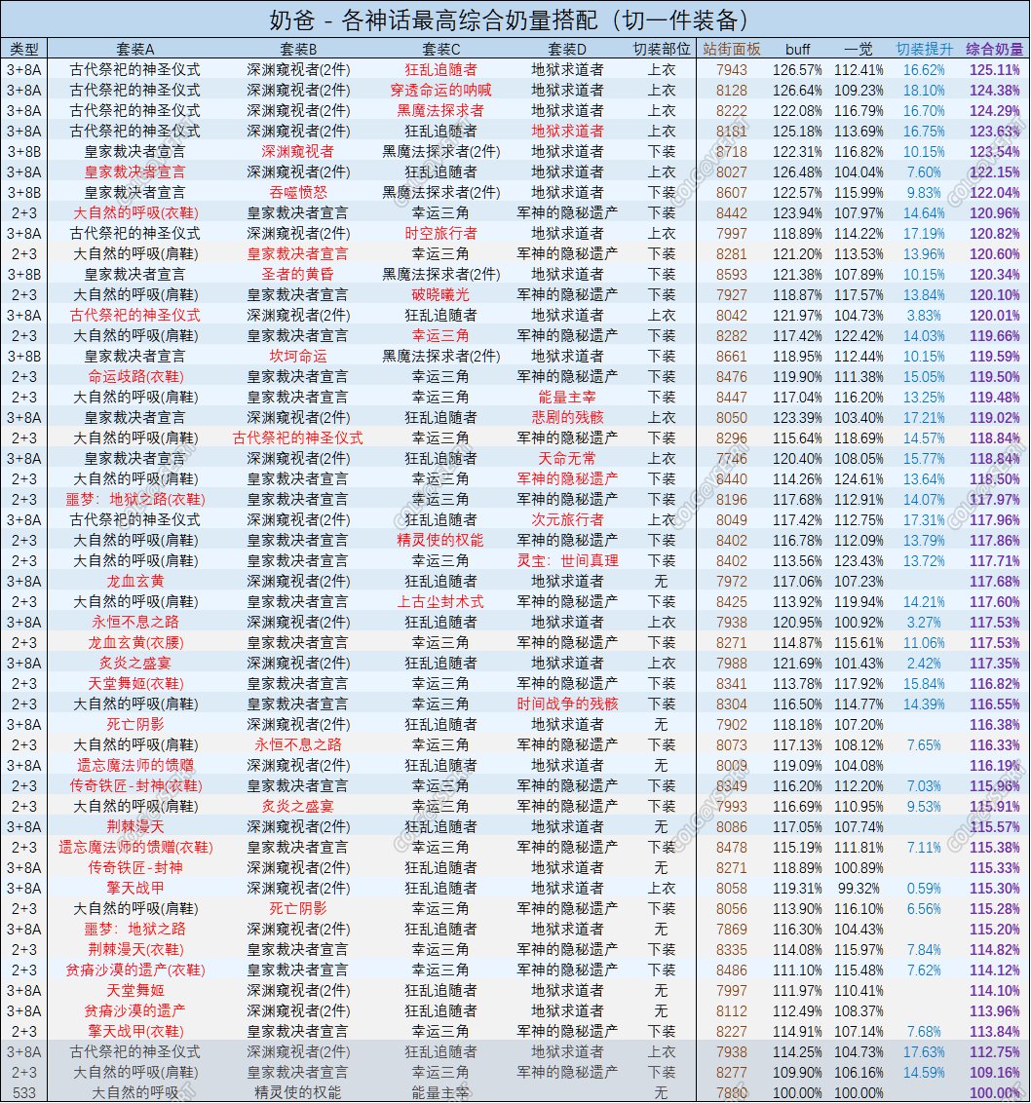Select the 穿透命运的呐喊 cell

440,90
